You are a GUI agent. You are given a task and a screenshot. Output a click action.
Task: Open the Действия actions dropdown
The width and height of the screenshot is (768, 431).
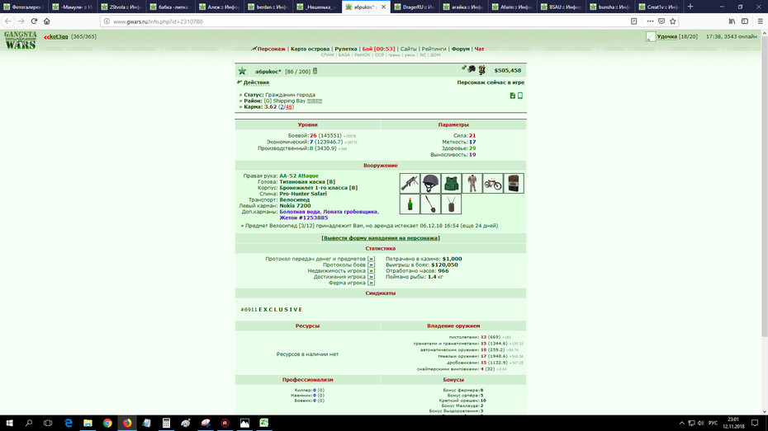(256, 82)
